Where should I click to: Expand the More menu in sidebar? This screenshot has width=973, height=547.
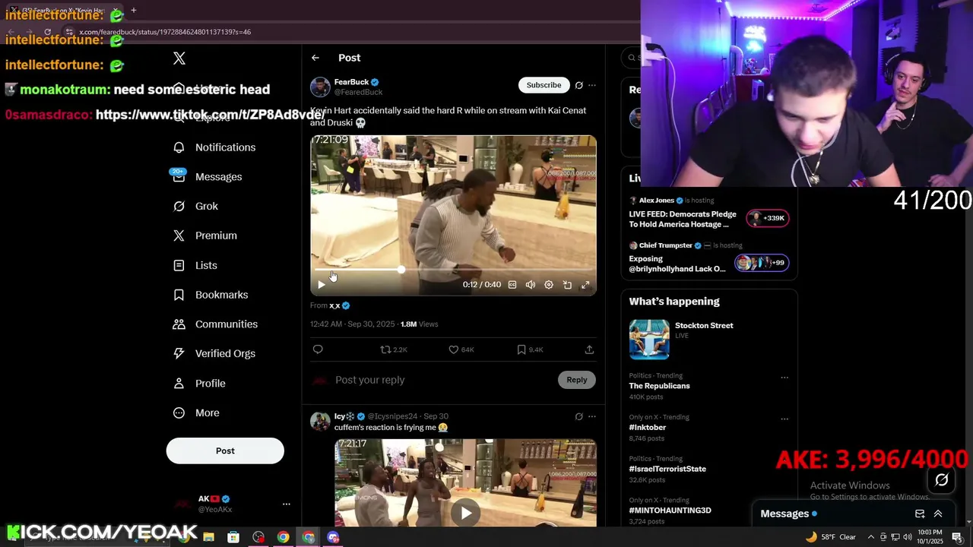[196, 413]
